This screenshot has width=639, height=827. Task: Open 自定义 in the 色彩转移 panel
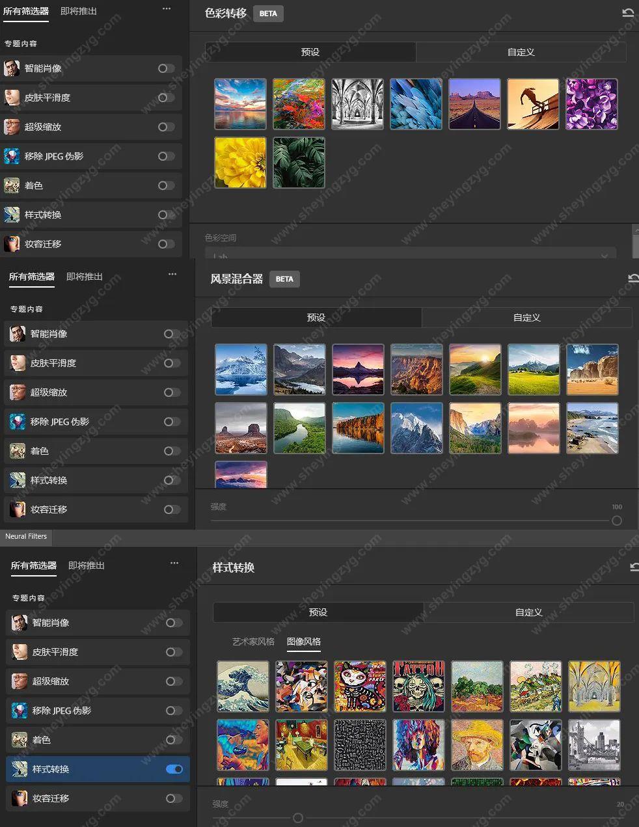pos(521,52)
